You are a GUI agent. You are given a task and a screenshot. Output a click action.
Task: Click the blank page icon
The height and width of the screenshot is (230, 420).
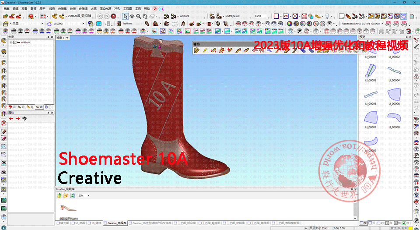coord(342,16)
